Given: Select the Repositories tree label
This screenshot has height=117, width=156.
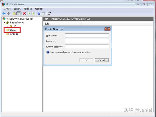Looking at the screenshot, I should pos(17,22).
